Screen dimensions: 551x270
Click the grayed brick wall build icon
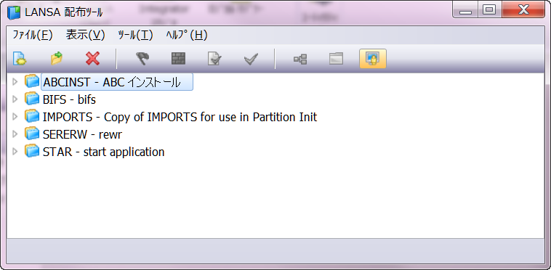point(179,59)
